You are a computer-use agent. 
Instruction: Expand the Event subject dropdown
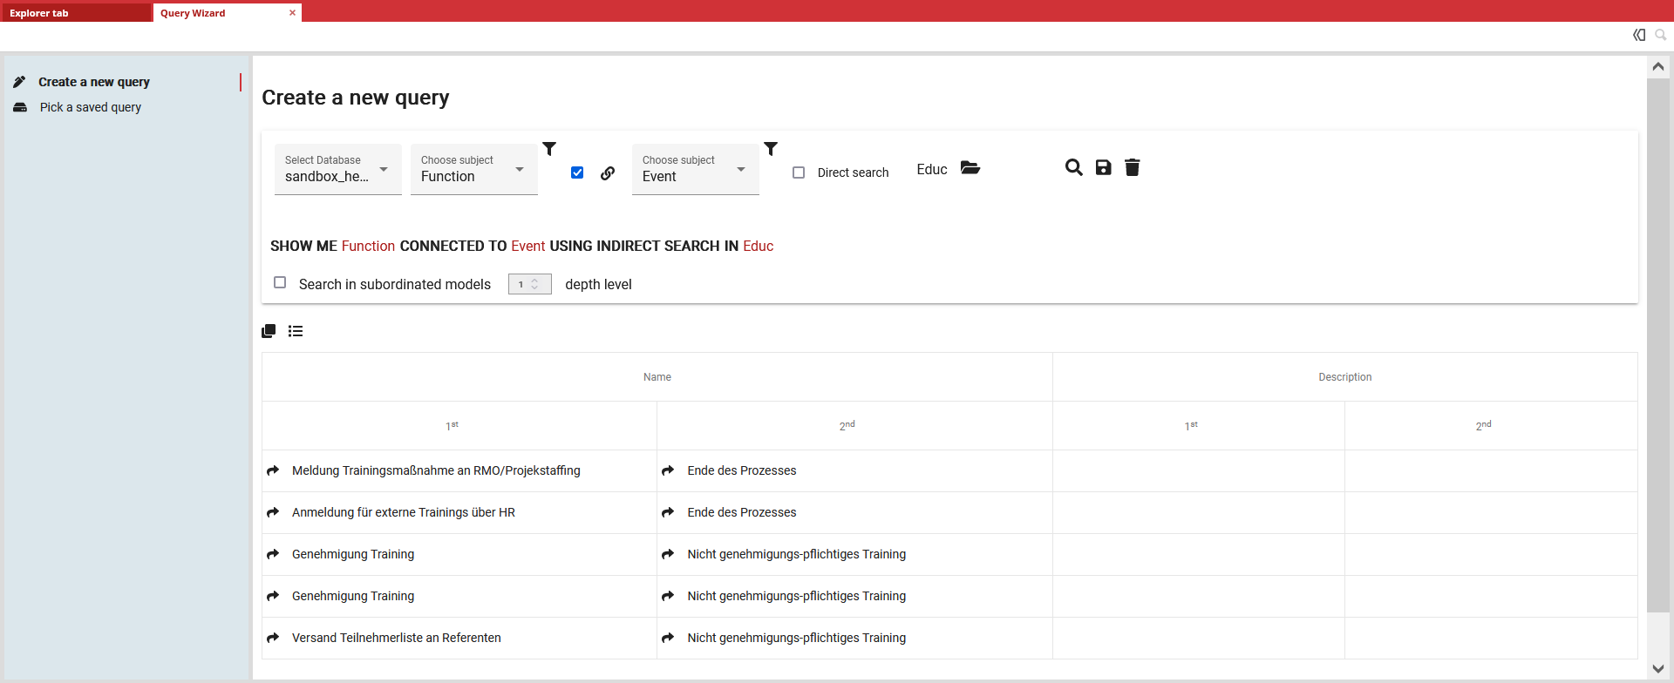pyautogui.click(x=695, y=169)
